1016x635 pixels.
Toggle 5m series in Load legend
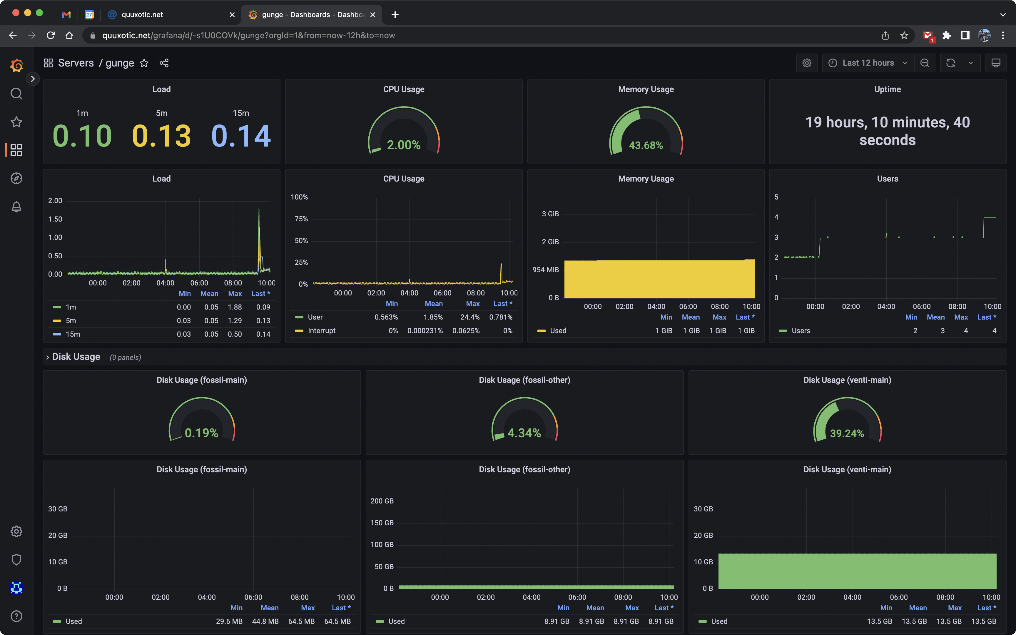[x=71, y=320]
